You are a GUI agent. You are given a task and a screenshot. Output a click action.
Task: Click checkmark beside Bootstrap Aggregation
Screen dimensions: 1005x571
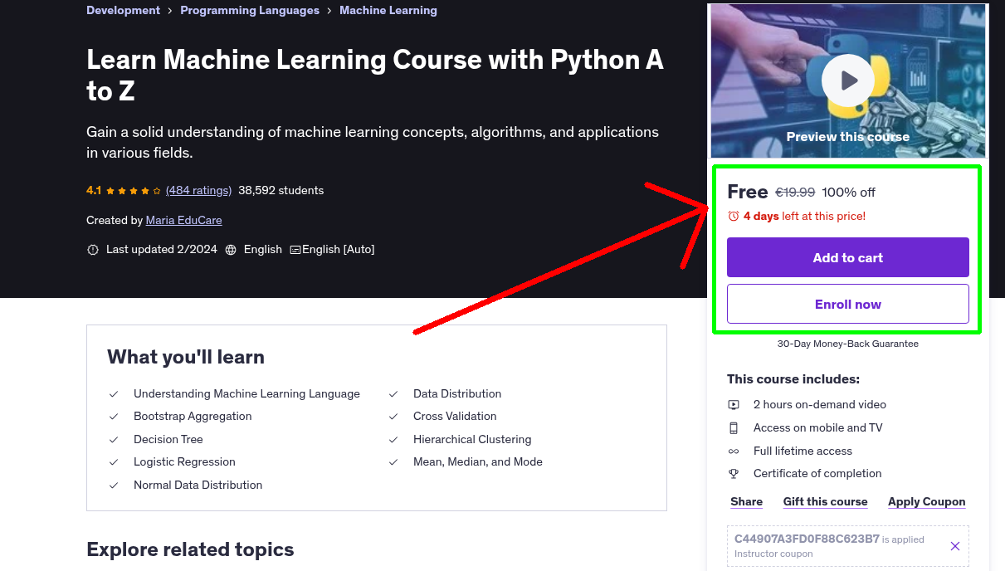[x=114, y=417]
